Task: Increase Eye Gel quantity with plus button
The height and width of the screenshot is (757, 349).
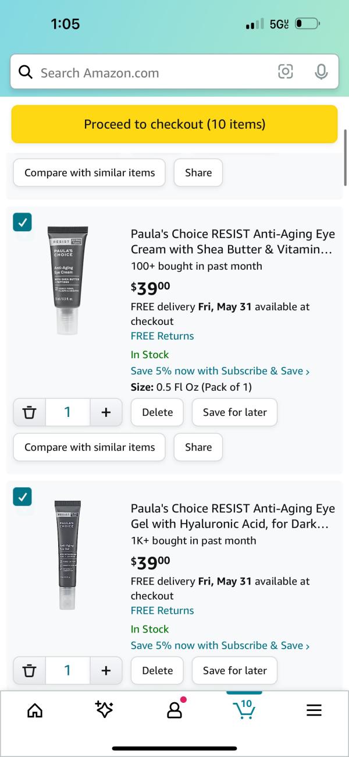Action: pyautogui.click(x=106, y=670)
